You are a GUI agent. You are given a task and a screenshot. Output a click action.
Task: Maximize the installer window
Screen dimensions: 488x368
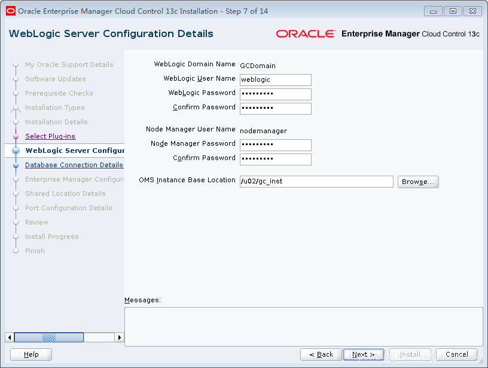coord(453,11)
